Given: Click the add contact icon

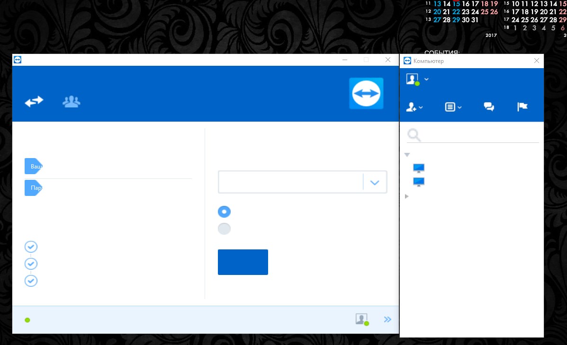Looking at the screenshot, I should (411, 107).
